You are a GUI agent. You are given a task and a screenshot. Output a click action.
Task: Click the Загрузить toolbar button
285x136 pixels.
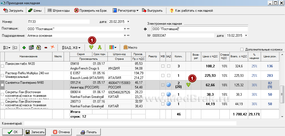click(x=13, y=11)
